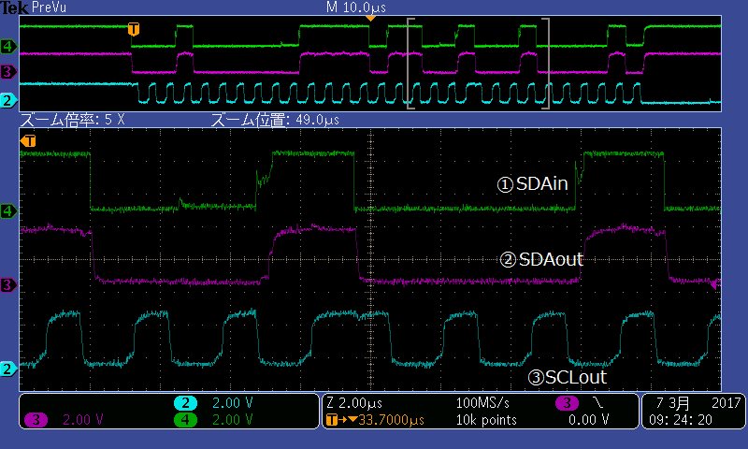Image resolution: width=748 pixels, height=449 pixels.
Task: Click the orange trigger position triangle at top
Action: pos(370,18)
